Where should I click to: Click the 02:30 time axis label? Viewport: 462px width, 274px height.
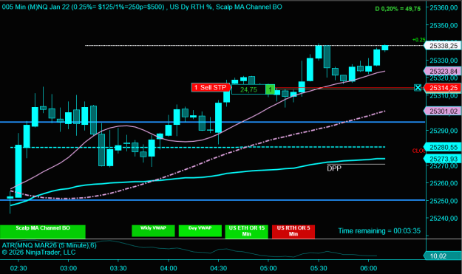click(x=18, y=268)
